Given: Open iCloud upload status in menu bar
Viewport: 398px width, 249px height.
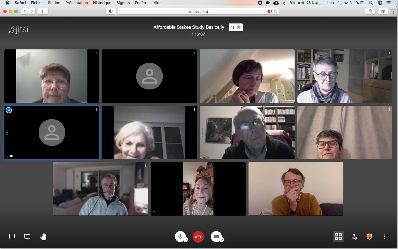Looking at the screenshot, I should click(x=276, y=3).
